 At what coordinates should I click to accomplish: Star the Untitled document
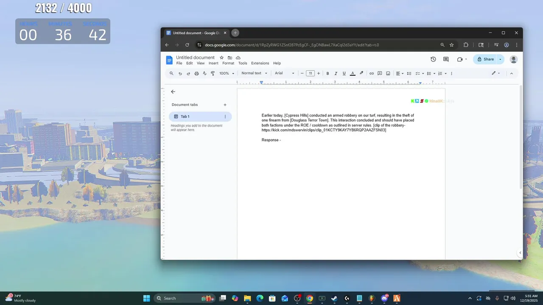pyautogui.click(x=221, y=58)
